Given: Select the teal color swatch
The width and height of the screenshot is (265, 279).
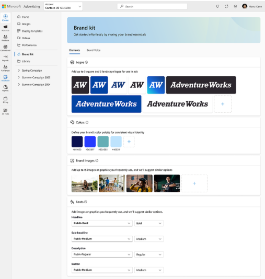Looking at the screenshot, I should pos(103,142).
